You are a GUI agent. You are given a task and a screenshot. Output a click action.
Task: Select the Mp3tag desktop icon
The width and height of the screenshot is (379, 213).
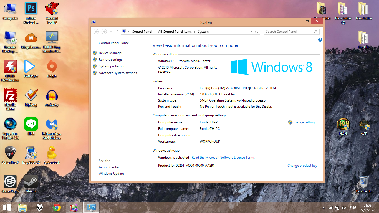click(31, 98)
